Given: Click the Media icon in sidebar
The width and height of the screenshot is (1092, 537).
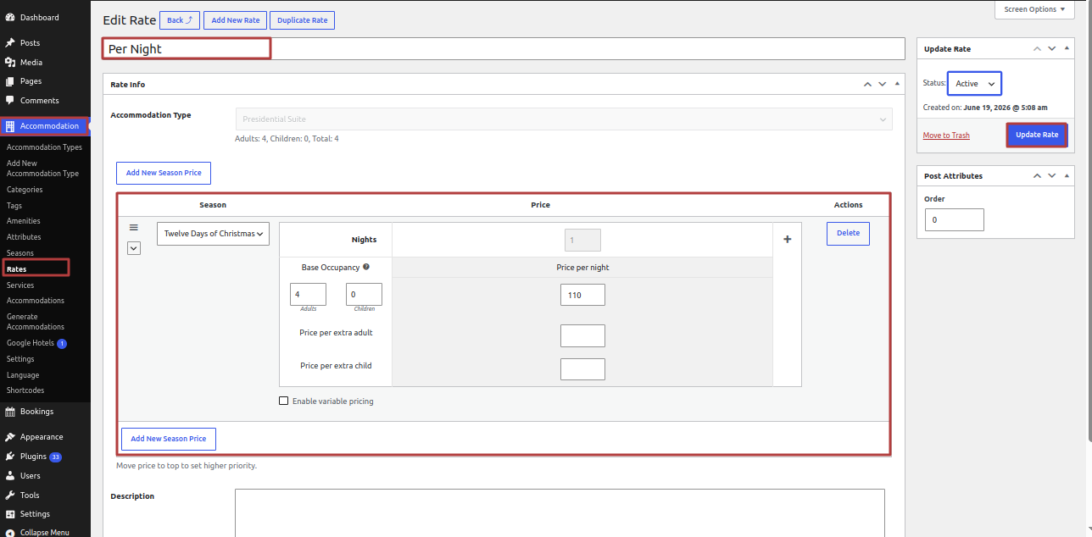Looking at the screenshot, I should click(10, 62).
